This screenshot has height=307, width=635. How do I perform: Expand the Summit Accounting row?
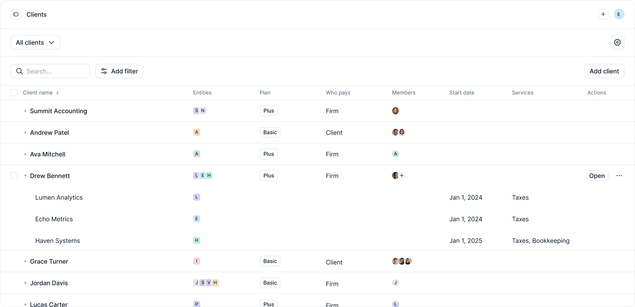pyautogui.click(x=25, y=111)
